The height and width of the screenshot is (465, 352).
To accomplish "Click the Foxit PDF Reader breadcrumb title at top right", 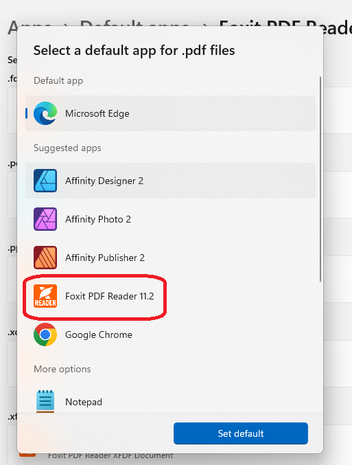I will (285, 27).
